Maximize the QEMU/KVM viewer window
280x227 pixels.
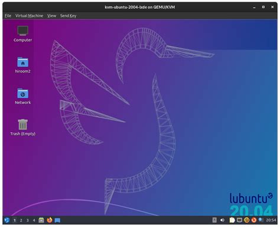[x=263, y=7]
